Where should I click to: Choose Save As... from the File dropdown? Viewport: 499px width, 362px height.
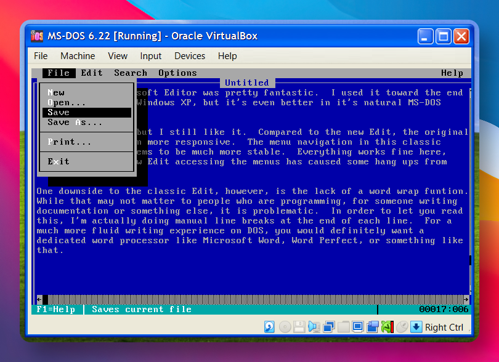(x=87, y=122)
